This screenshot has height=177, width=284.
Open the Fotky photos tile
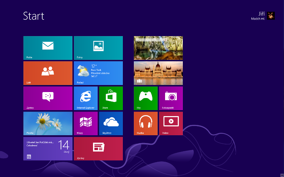pos(98,48)
